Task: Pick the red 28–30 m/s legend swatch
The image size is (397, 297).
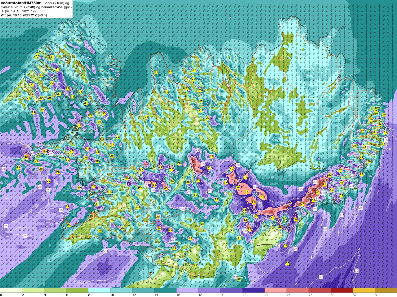Action: coord(319,291)
